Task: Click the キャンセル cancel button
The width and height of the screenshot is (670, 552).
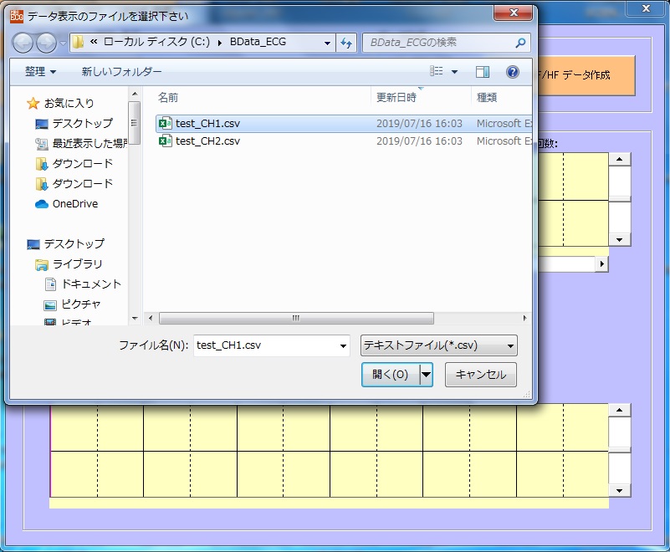Action: tap(480, 375)
